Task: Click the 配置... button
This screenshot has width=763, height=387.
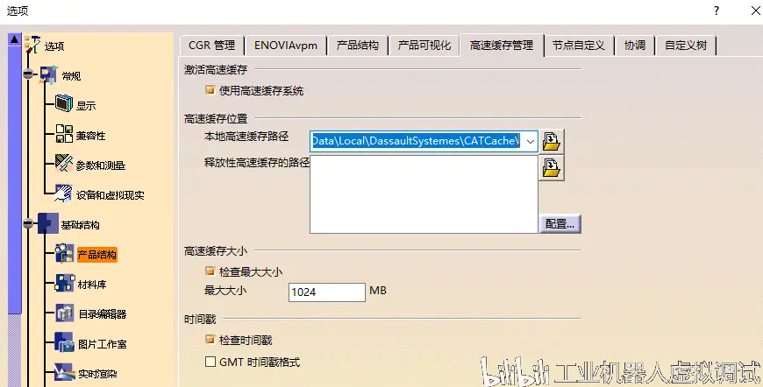Action: [560, 224]
